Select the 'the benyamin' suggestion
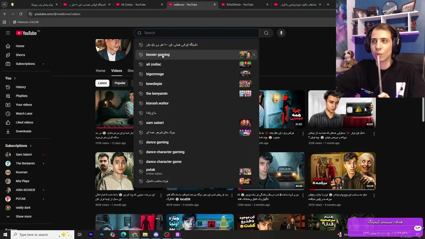The image size is (425, 239). point(196,93)
